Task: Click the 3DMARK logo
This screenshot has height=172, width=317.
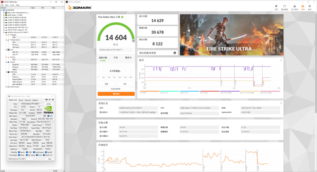Action: [79, 8]
